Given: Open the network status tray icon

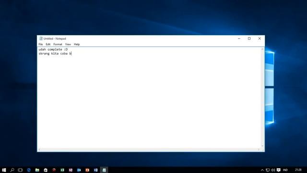Looking at the screenshot, I should coord(268,170).
